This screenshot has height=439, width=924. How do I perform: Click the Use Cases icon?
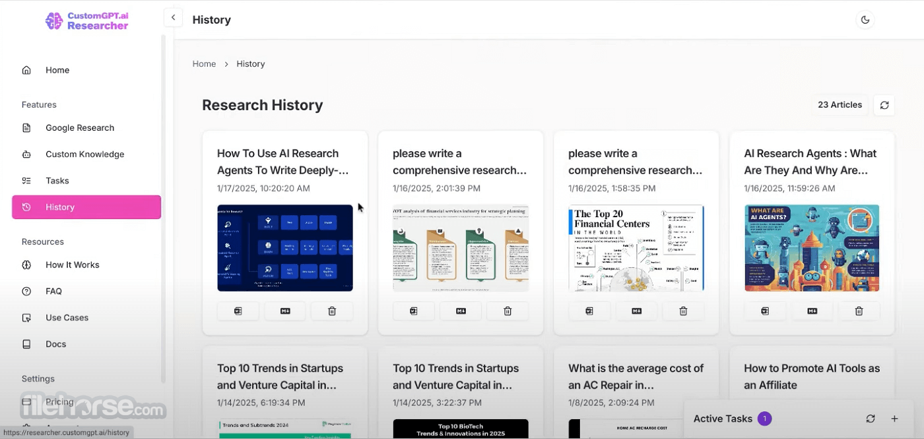[26, 318]
